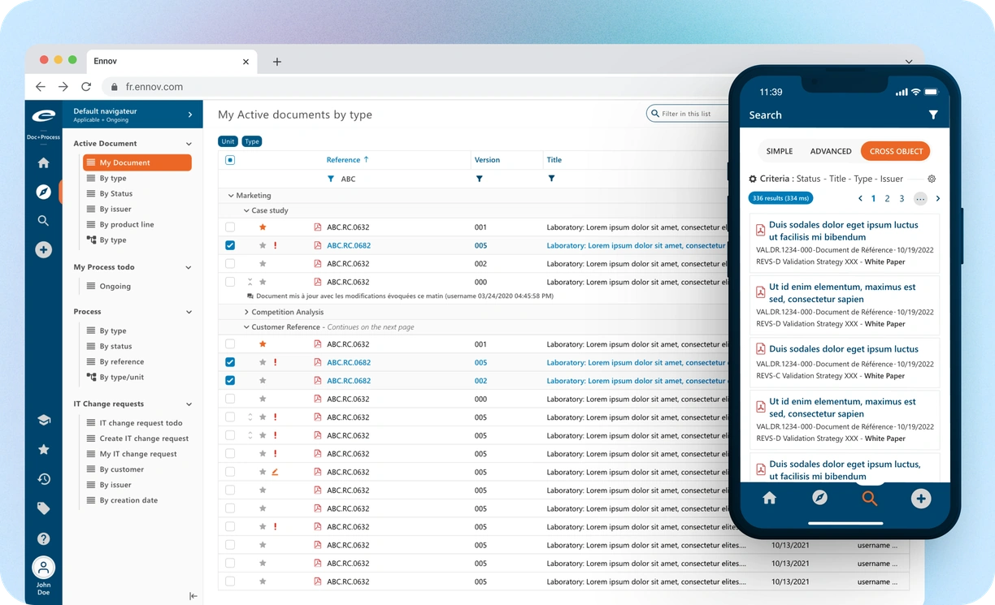Click the Filter in this list field
The width and height of the screenshot is (995, 605).
687,114
